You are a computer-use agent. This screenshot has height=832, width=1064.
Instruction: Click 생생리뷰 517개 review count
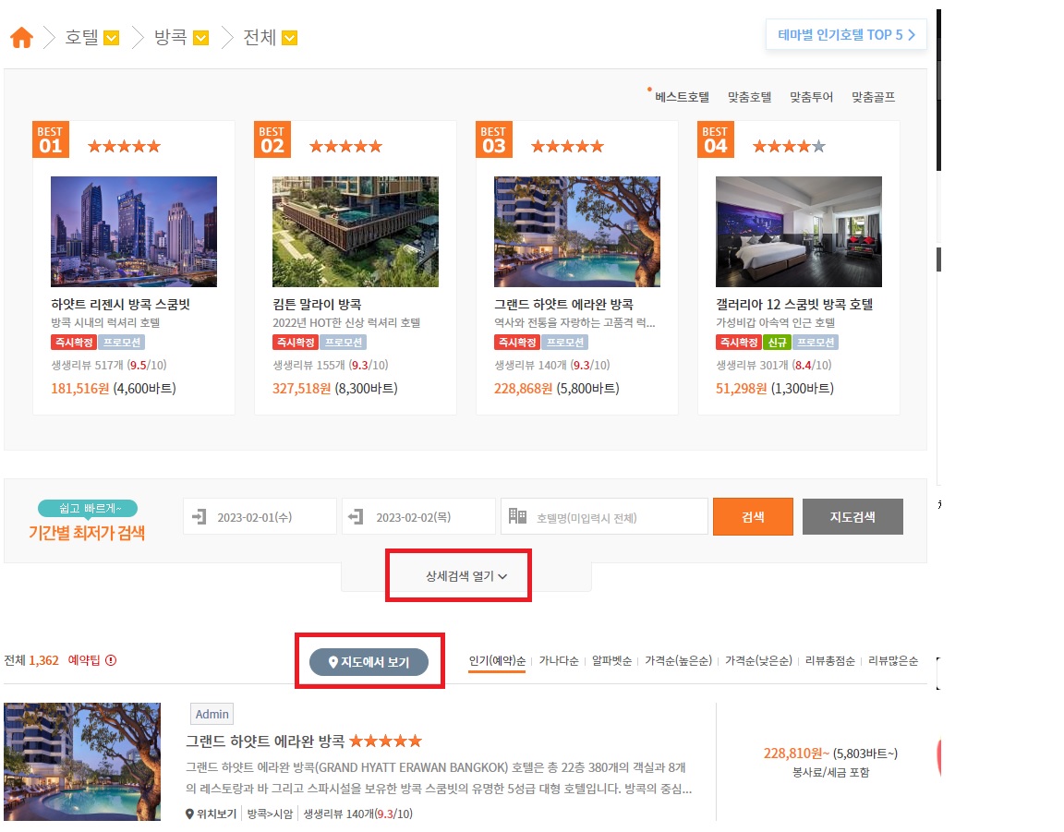(109, 365)
